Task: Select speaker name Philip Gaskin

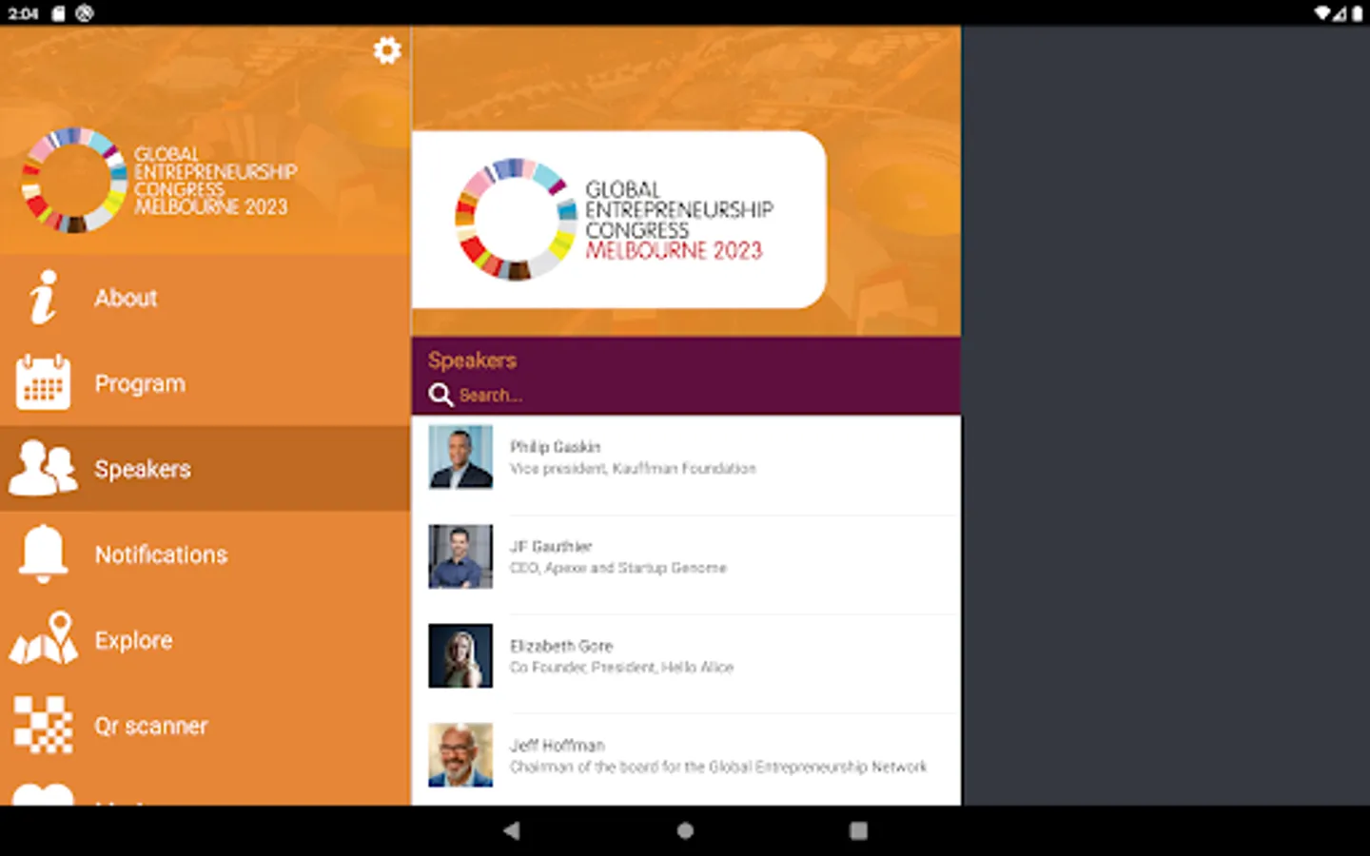Action: 555,446
